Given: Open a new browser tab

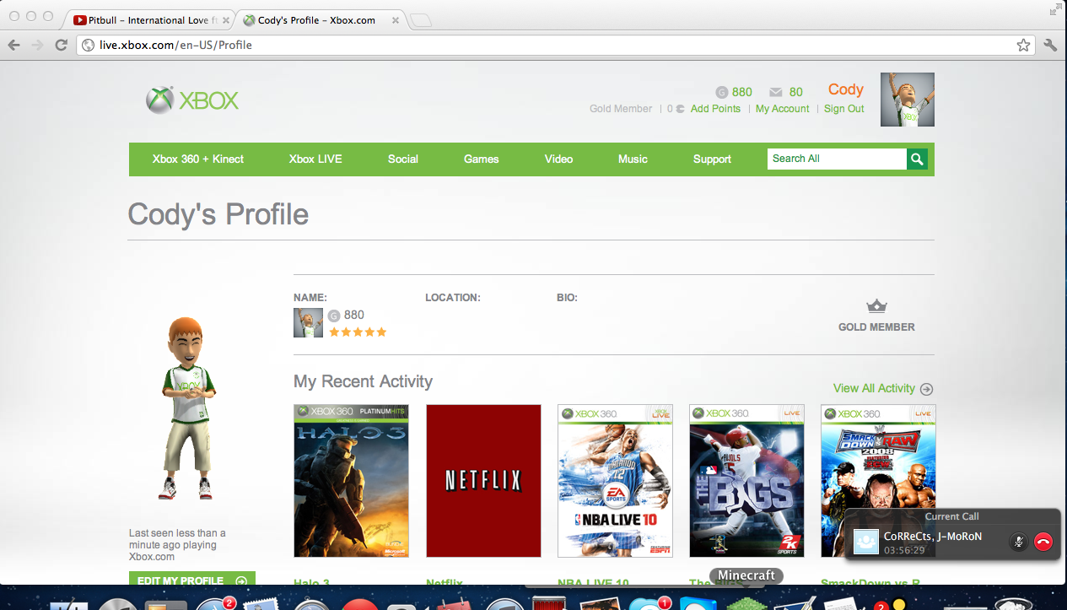Looking at the screenshot, I should click(421, 21).
